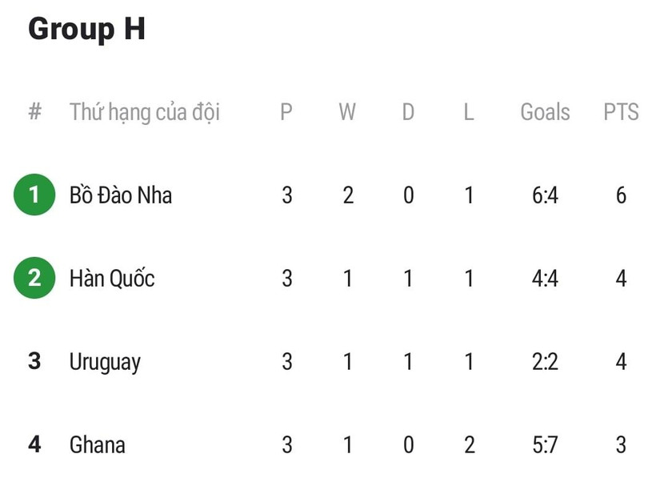
Task: Click Ghana's 5:7 goals value
Action: [545, 444]
